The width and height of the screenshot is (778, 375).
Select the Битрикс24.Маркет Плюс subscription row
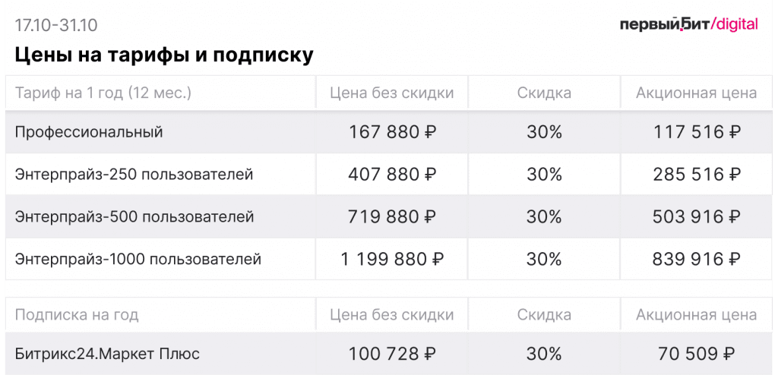[x=389, y=354]
